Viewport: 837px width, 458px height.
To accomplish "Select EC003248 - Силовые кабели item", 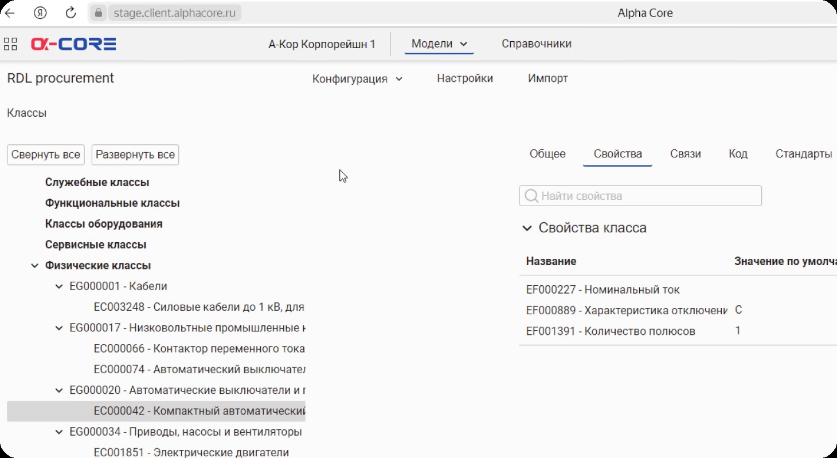I will (x=199, y=307).
